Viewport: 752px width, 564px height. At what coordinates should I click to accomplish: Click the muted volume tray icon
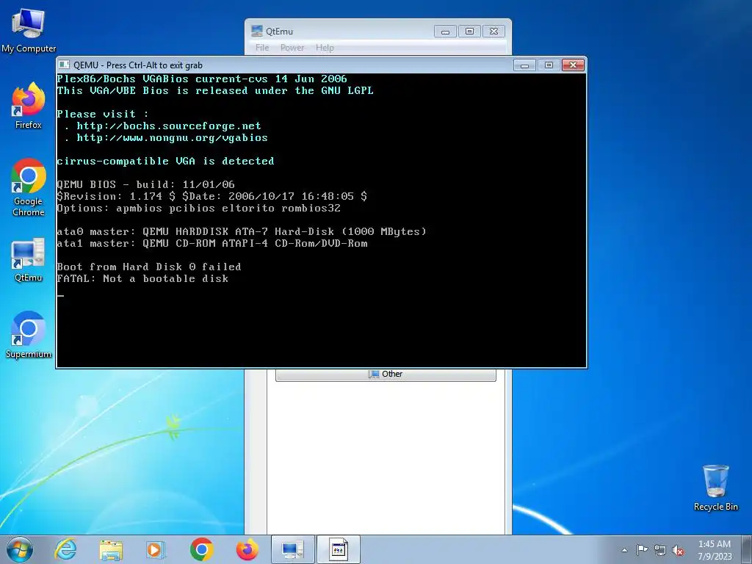[x=678, y=550]
